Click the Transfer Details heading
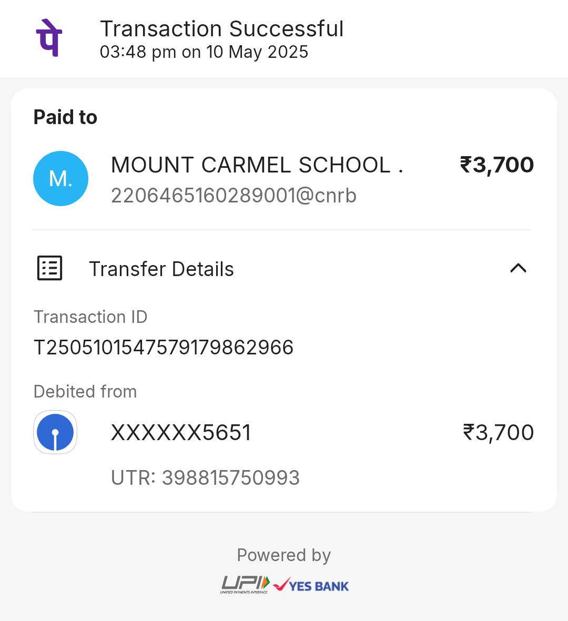Image resolution: width=568 pixels, height=621 pixels. click(161, 269)
